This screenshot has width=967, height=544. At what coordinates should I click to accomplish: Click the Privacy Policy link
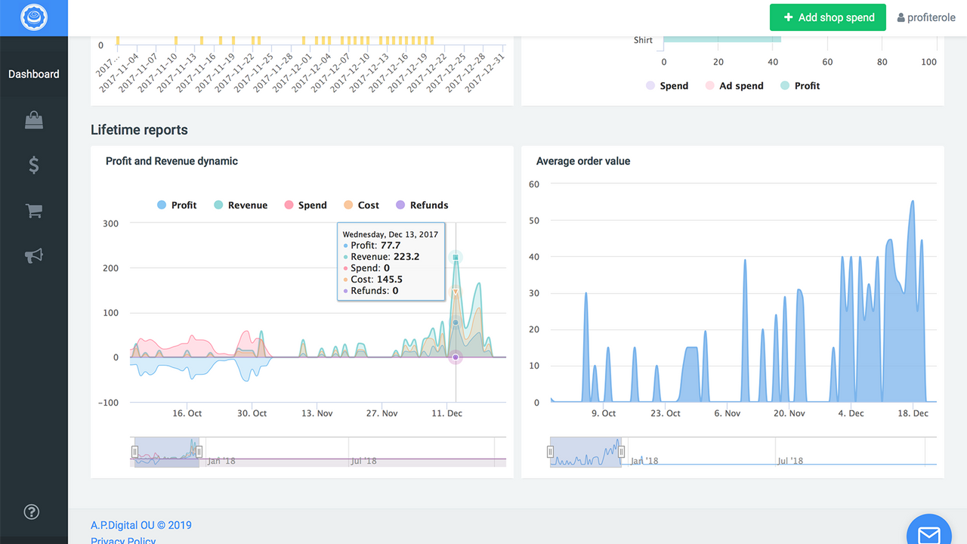pyautogui.click(x=123, y=540)
